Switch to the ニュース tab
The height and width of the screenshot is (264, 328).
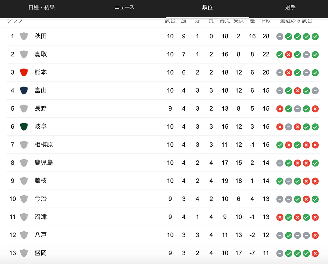(124, 8)
